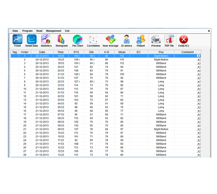This screenshot has height=194, width=217.
Task: Open the Trend chart view
Action: point(17,41)
